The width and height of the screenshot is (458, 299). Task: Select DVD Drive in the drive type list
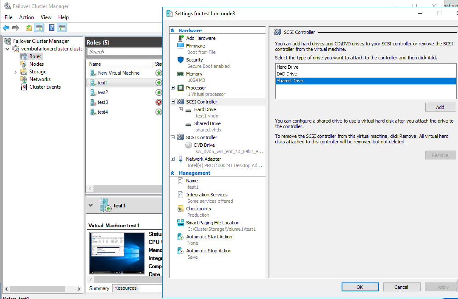(x=365, y=74)
